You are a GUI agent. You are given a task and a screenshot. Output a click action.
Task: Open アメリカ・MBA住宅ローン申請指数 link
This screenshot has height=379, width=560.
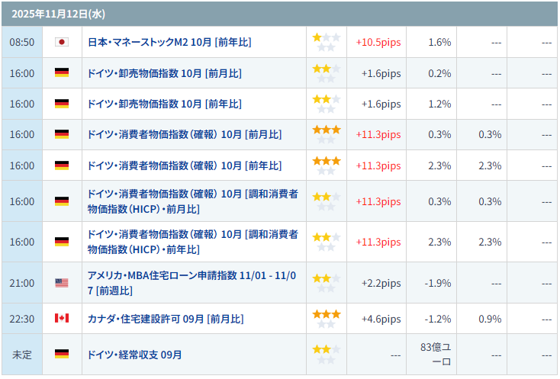pyautogui.click(x=192, y=283)
